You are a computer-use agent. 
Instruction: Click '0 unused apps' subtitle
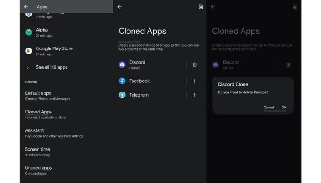36,173
